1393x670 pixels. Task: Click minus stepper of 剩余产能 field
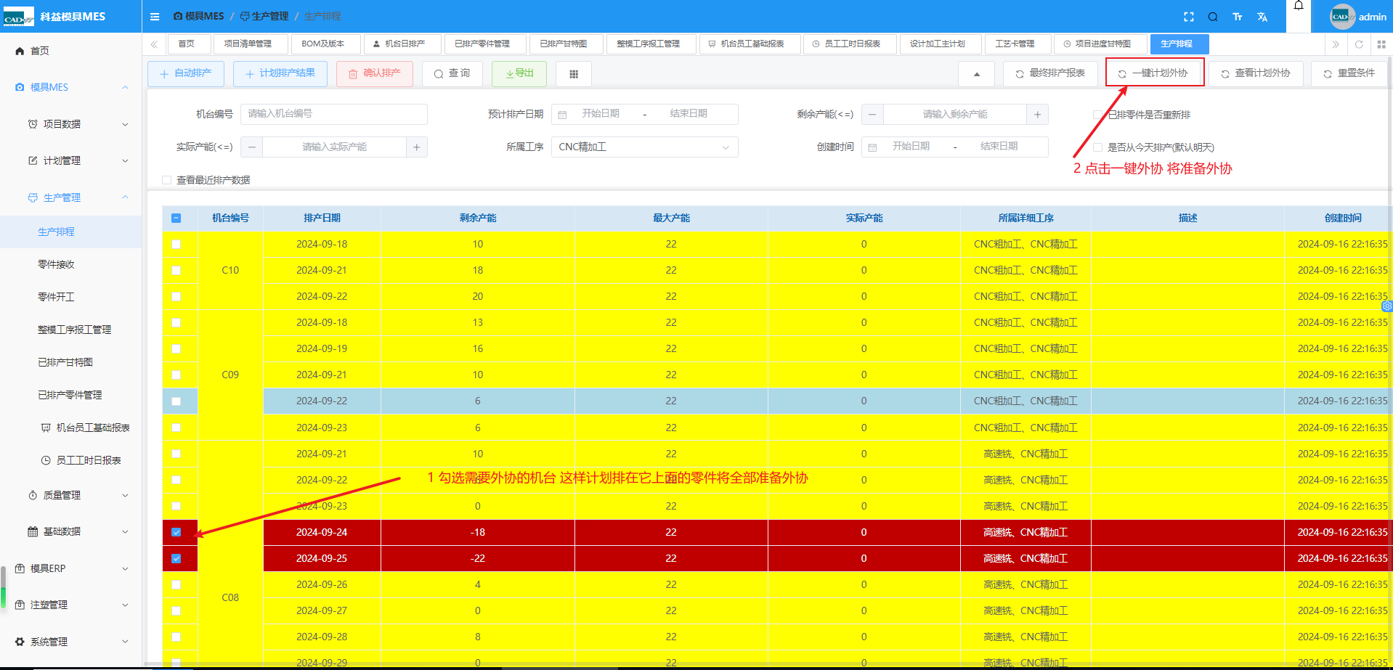point(872,114)
